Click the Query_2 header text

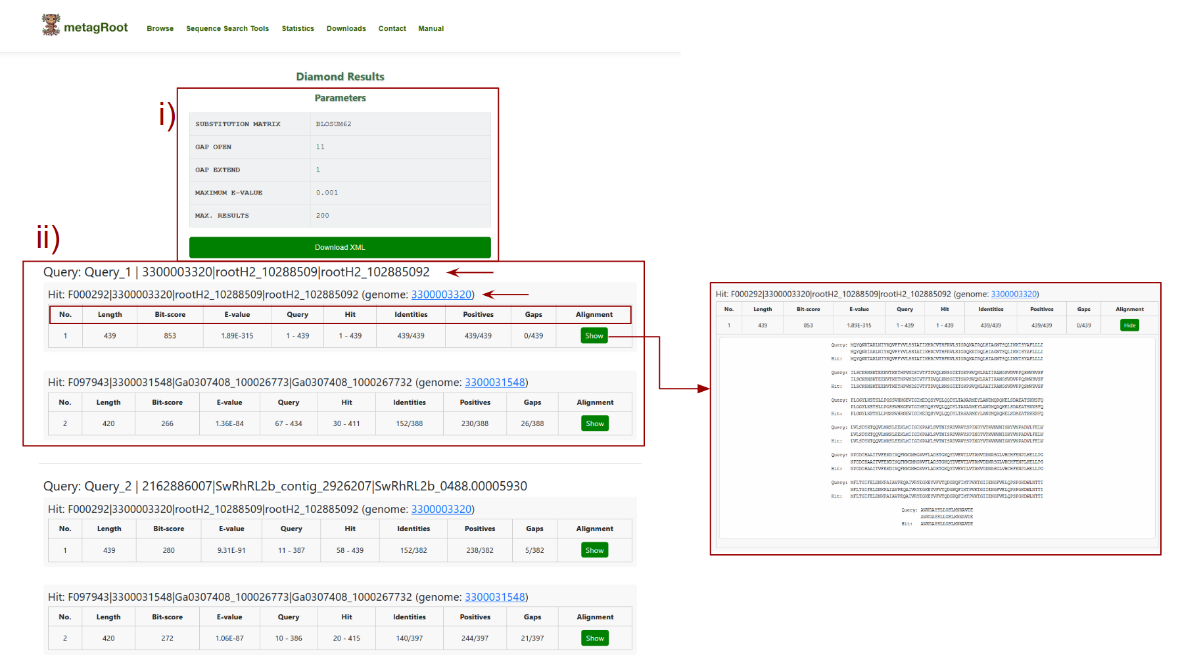(285, 486)
